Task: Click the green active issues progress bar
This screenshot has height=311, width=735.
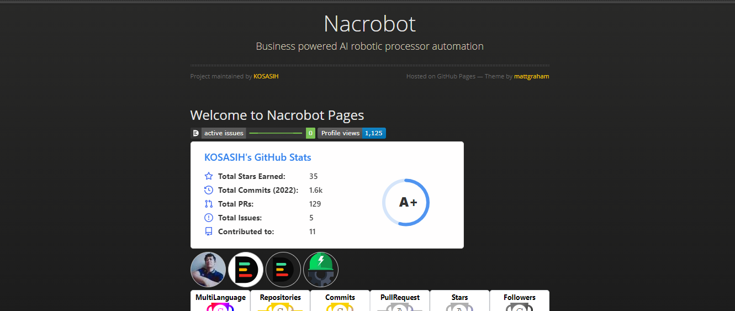Action: [275, 133]
